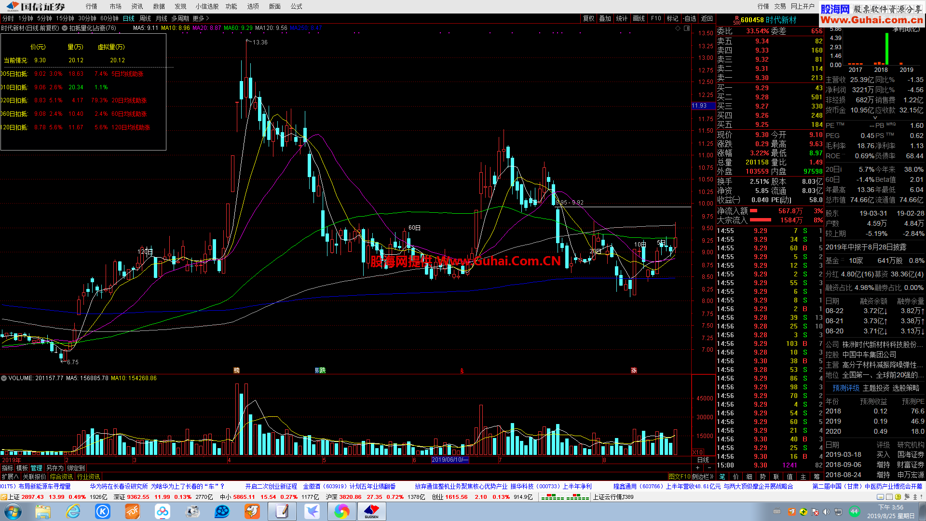Open the 主题投资 tab
926x521 pixels.
point(876,388)
